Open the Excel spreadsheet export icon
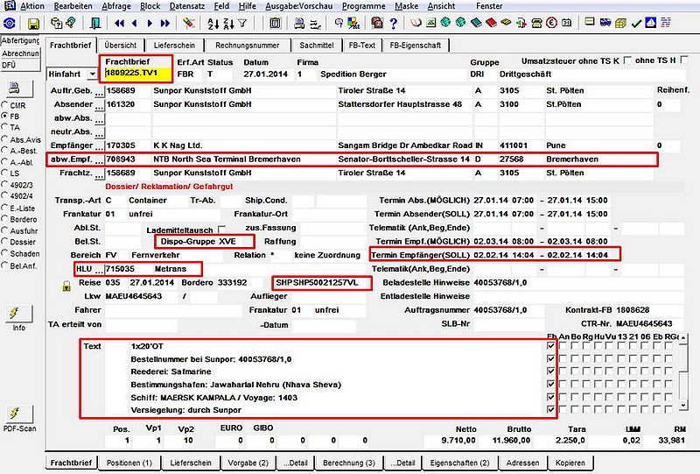 pos(430,23)
